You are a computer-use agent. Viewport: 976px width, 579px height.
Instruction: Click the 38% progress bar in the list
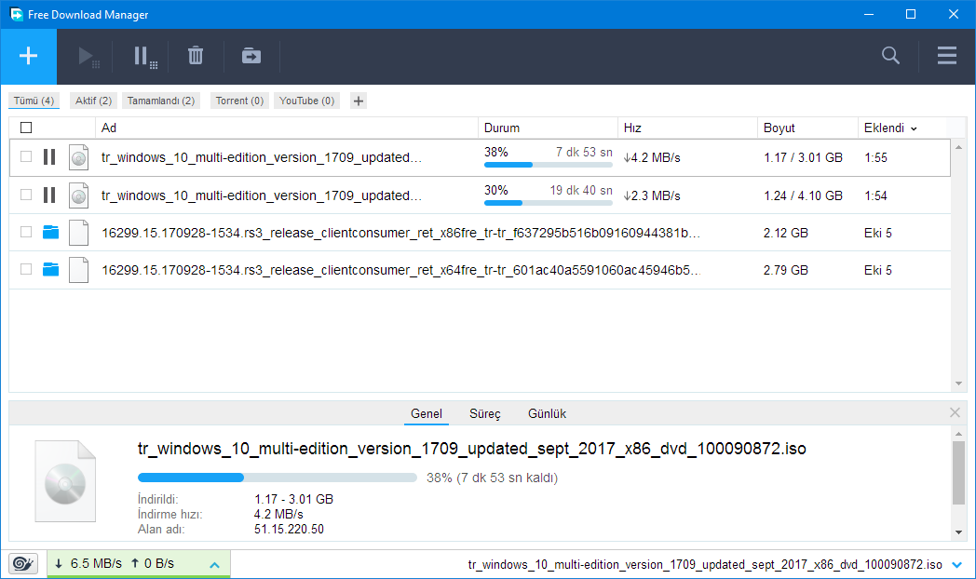pos(549,165)
